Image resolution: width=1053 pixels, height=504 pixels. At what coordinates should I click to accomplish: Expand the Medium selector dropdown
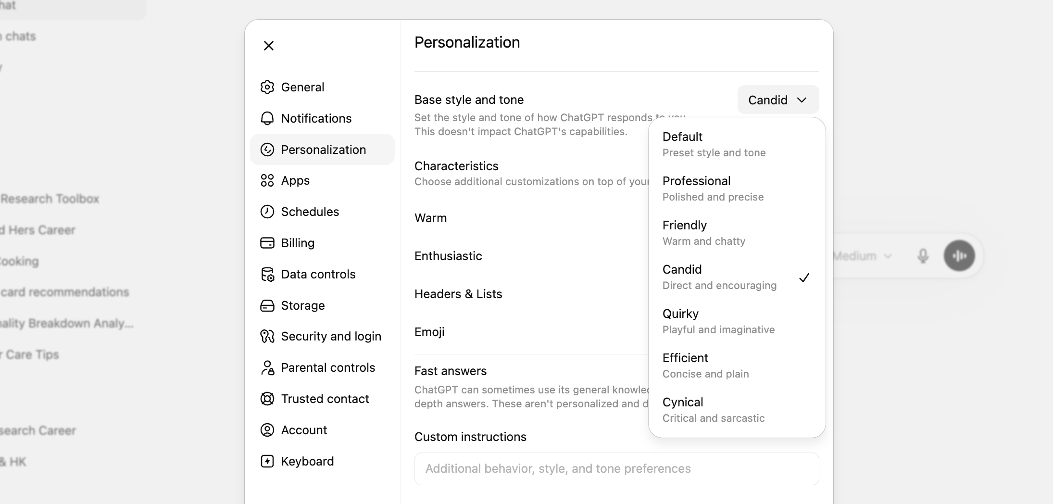click(x=862, y=256)
